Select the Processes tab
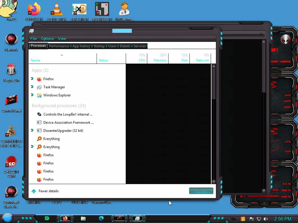Viewport: 298px width, 223px height. (38, 46)
